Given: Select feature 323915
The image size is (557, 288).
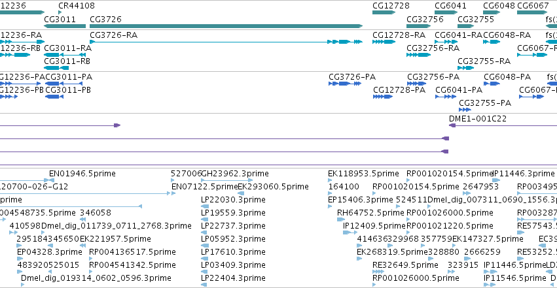Looking at the screenshot, I should point(463,265).
